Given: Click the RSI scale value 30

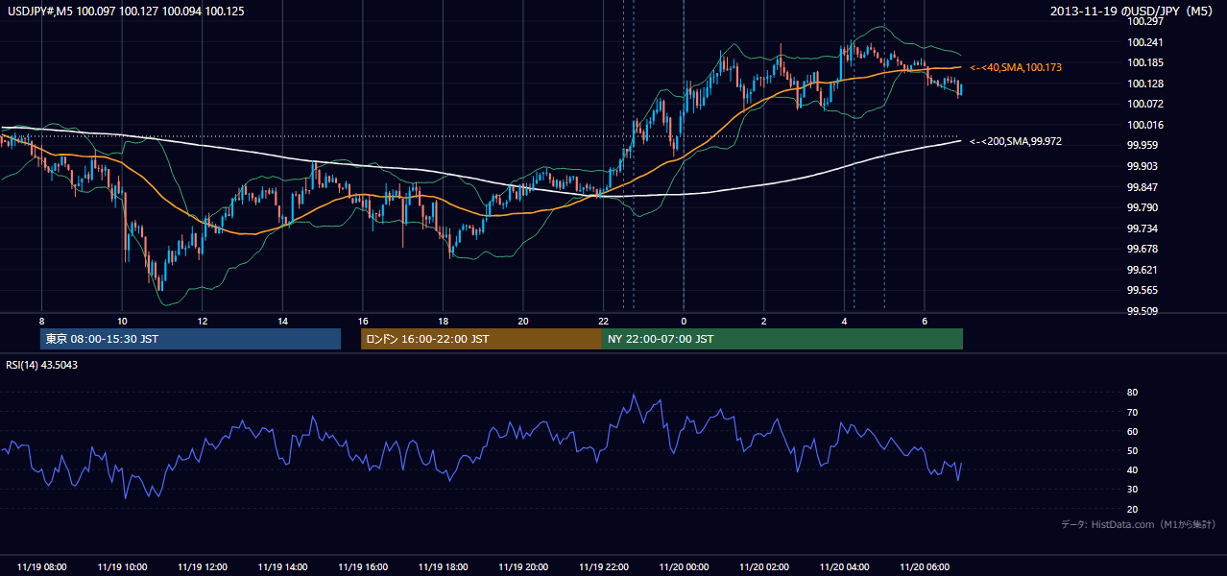Looking at the screenshot, I should (x=1132, y=490).
